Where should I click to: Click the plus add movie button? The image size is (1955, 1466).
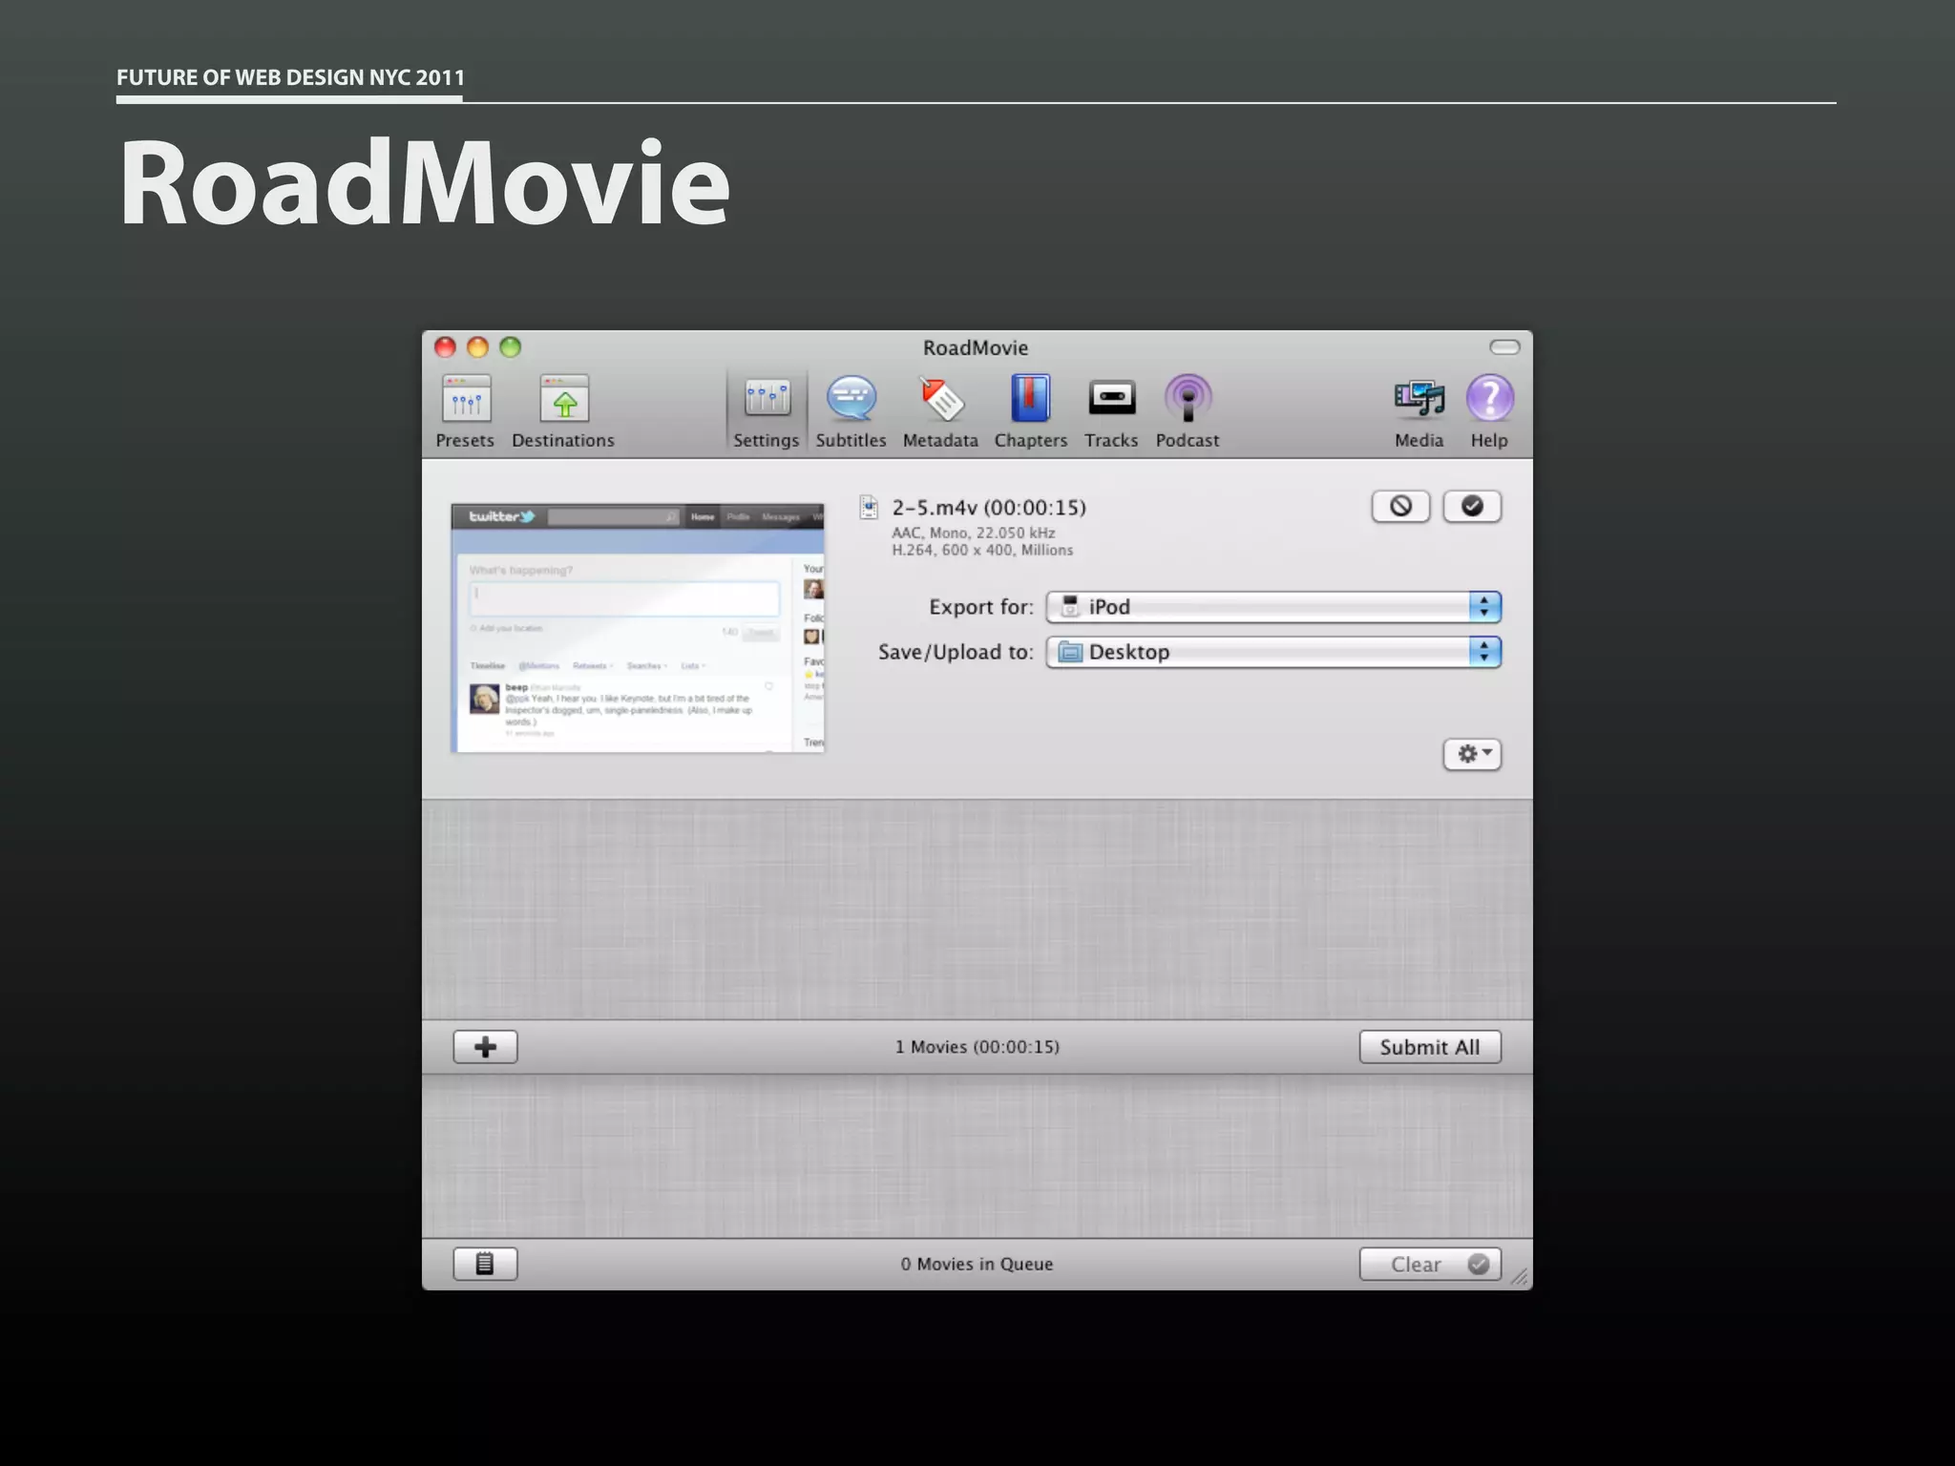[485, 1047]
